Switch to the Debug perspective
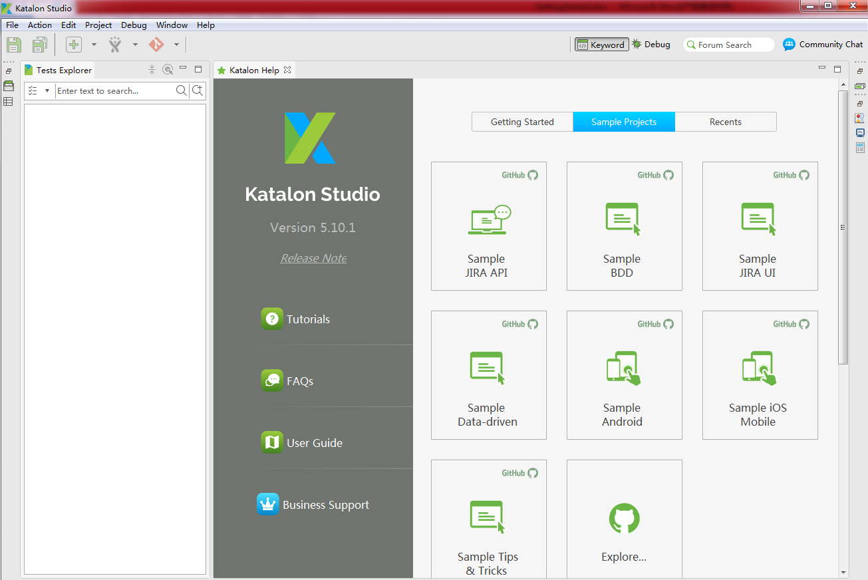 click(651, 45)
